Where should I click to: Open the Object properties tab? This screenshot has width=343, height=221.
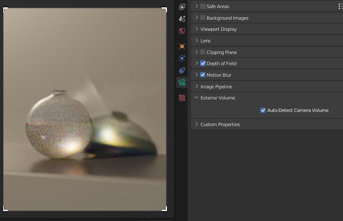point(182,46)
